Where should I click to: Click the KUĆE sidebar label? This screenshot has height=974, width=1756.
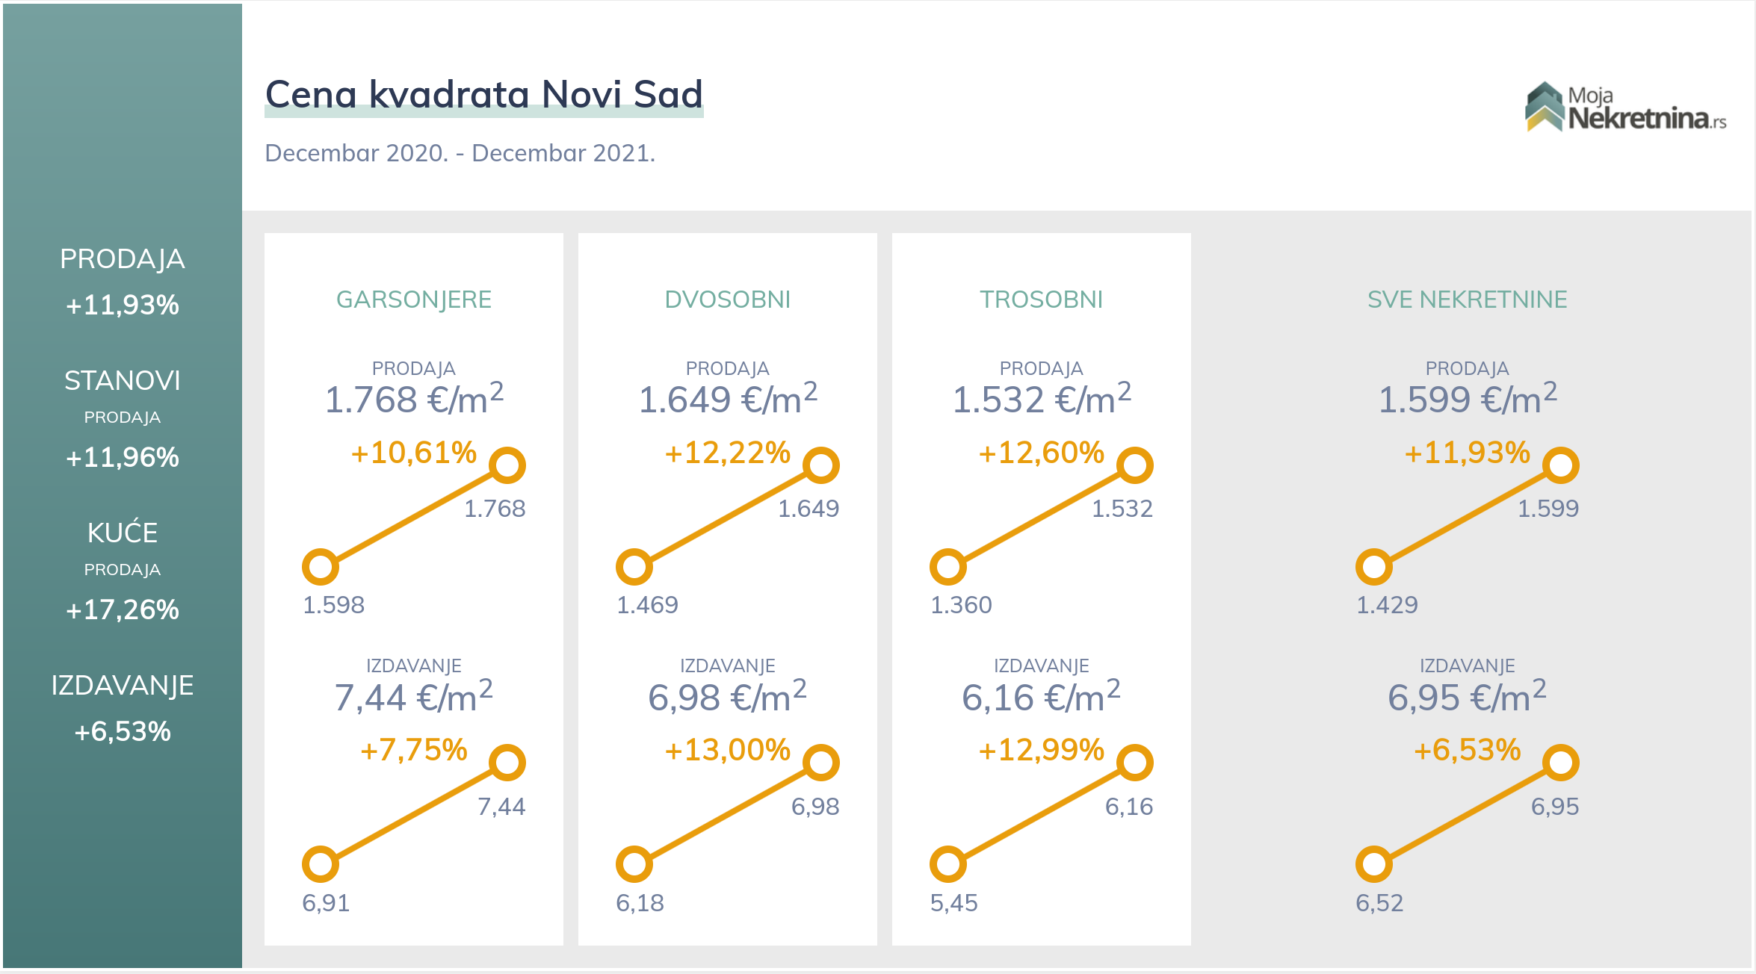click(123, 533)
